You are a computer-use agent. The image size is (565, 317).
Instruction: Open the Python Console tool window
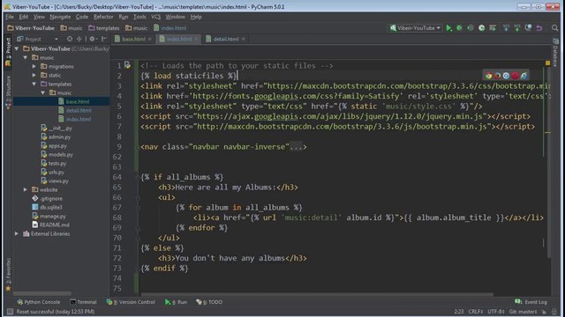click(x=39, y=302)
